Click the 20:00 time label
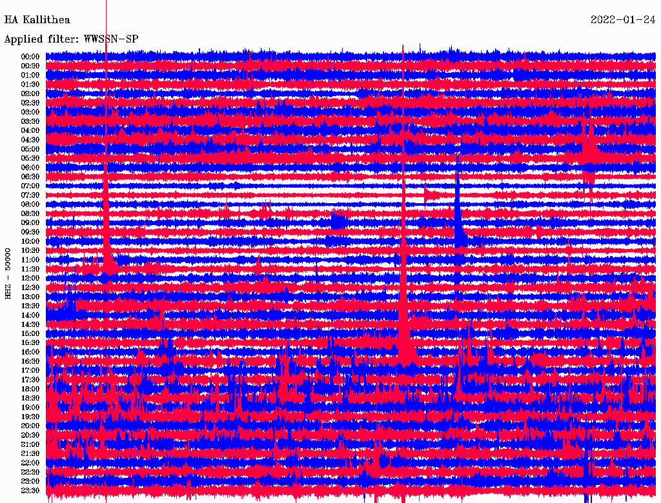Screen dimensions: 661x503 [x=30, y=426]
